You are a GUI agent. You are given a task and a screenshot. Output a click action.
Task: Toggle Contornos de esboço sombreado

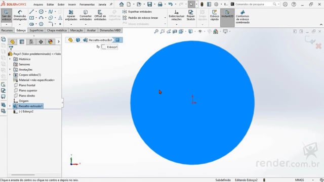[242, 17]
